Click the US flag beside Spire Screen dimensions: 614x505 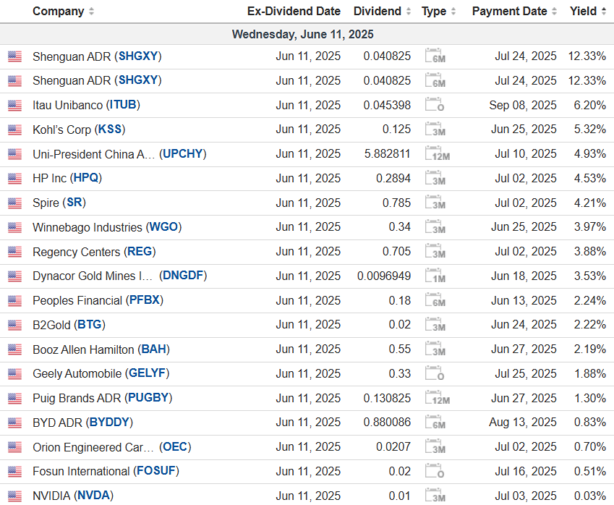(14, 203)
